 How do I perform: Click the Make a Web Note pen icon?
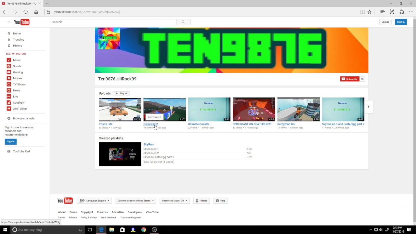(392, 12)
